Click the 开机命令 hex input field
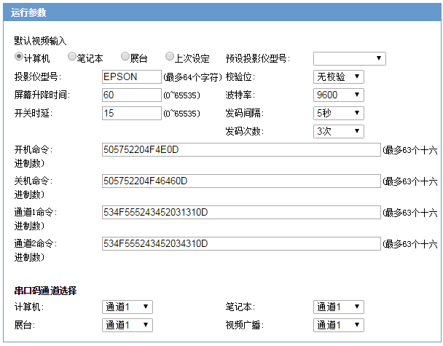 (241, 150)
